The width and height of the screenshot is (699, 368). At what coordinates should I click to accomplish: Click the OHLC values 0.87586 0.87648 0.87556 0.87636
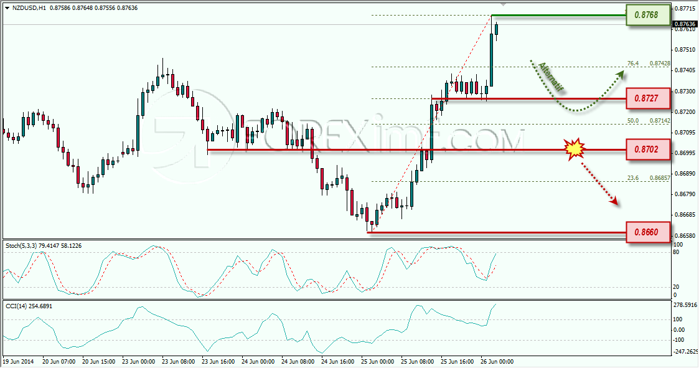pyautogui.click(x=94, y=8)
